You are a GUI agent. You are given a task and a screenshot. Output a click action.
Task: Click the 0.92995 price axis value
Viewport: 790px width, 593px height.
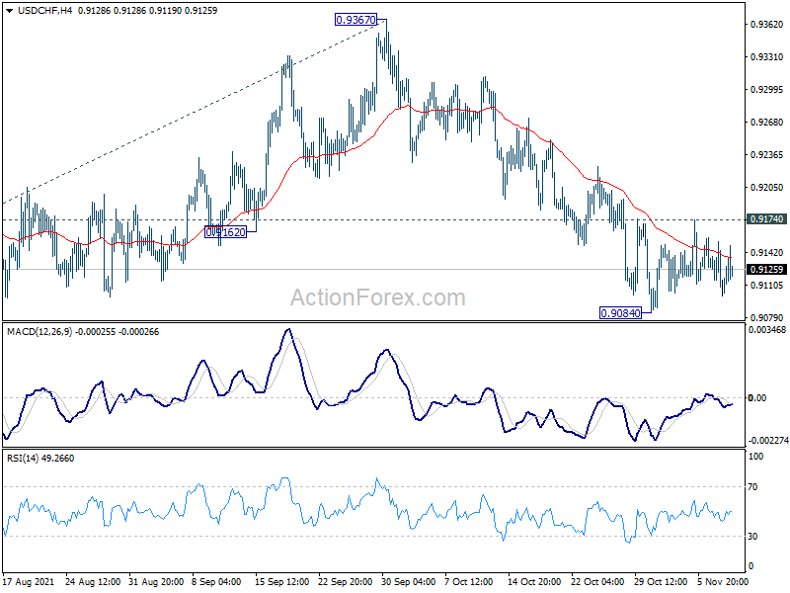767,90
